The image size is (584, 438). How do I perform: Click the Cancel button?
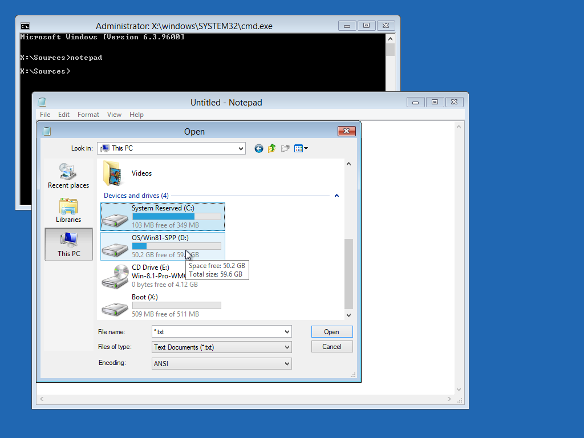point(332,347)
